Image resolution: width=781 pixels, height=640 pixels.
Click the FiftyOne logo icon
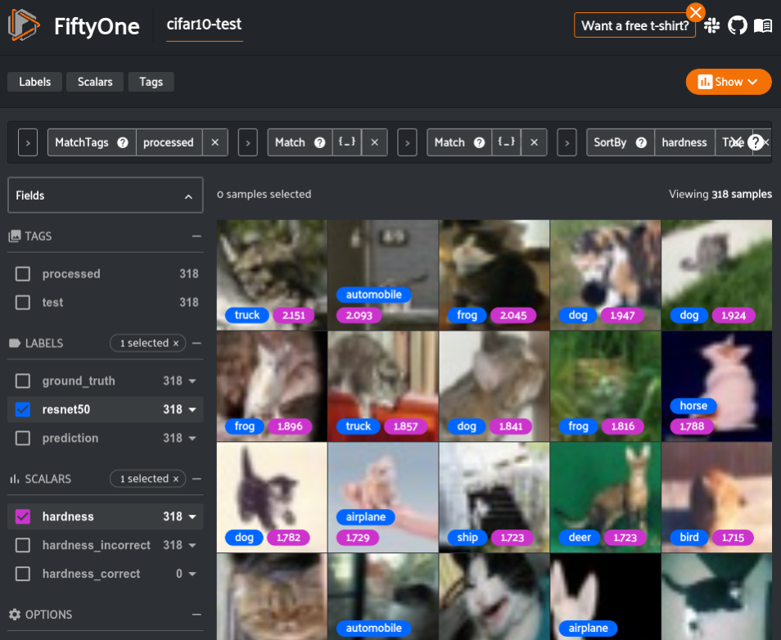pos(24,25)
